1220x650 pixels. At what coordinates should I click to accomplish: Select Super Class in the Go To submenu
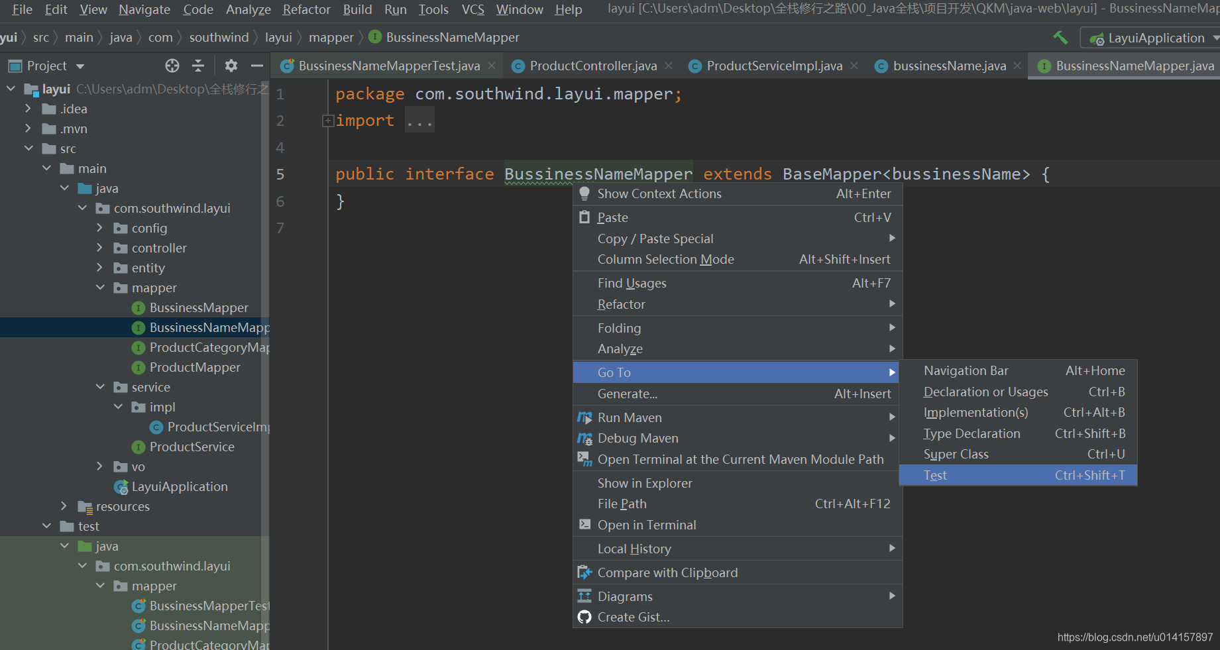click(1018, 454)
